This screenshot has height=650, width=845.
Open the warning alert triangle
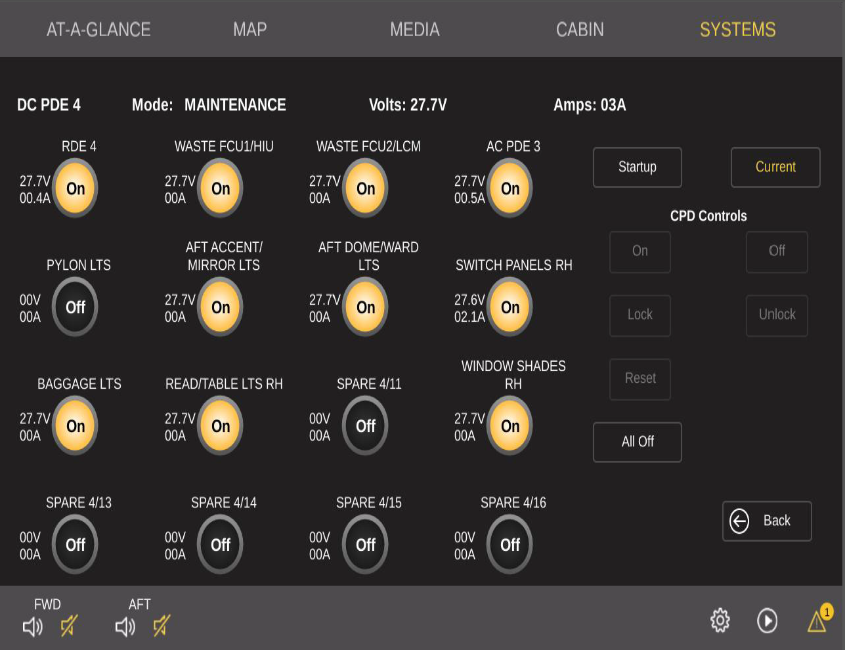pyautogui.click(x=817, y=620)
